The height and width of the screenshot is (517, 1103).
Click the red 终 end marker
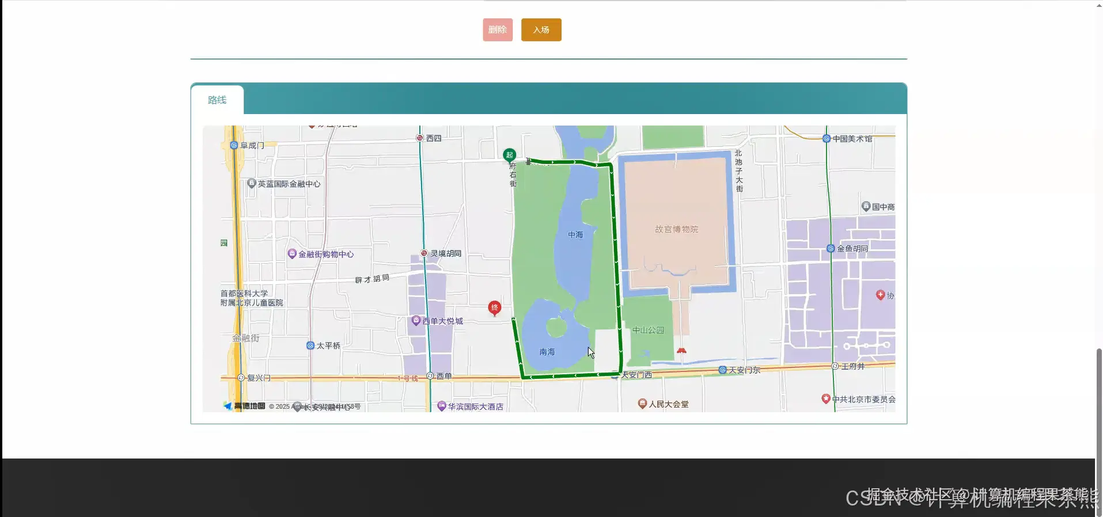coord(494,309)
